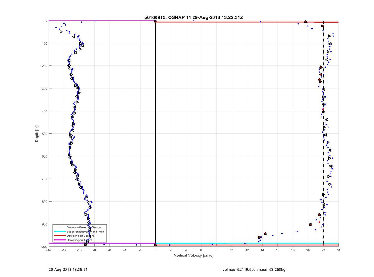Click the "-12" x-axis tick label
Image resolution: width=374 pixels, height=277 pixels.
pyautogui.click(x=64, y=250)
